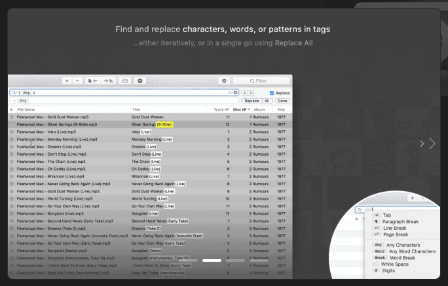
Task: Choose Any Characters from the pattern menu
Action: [x=403, y=245]
